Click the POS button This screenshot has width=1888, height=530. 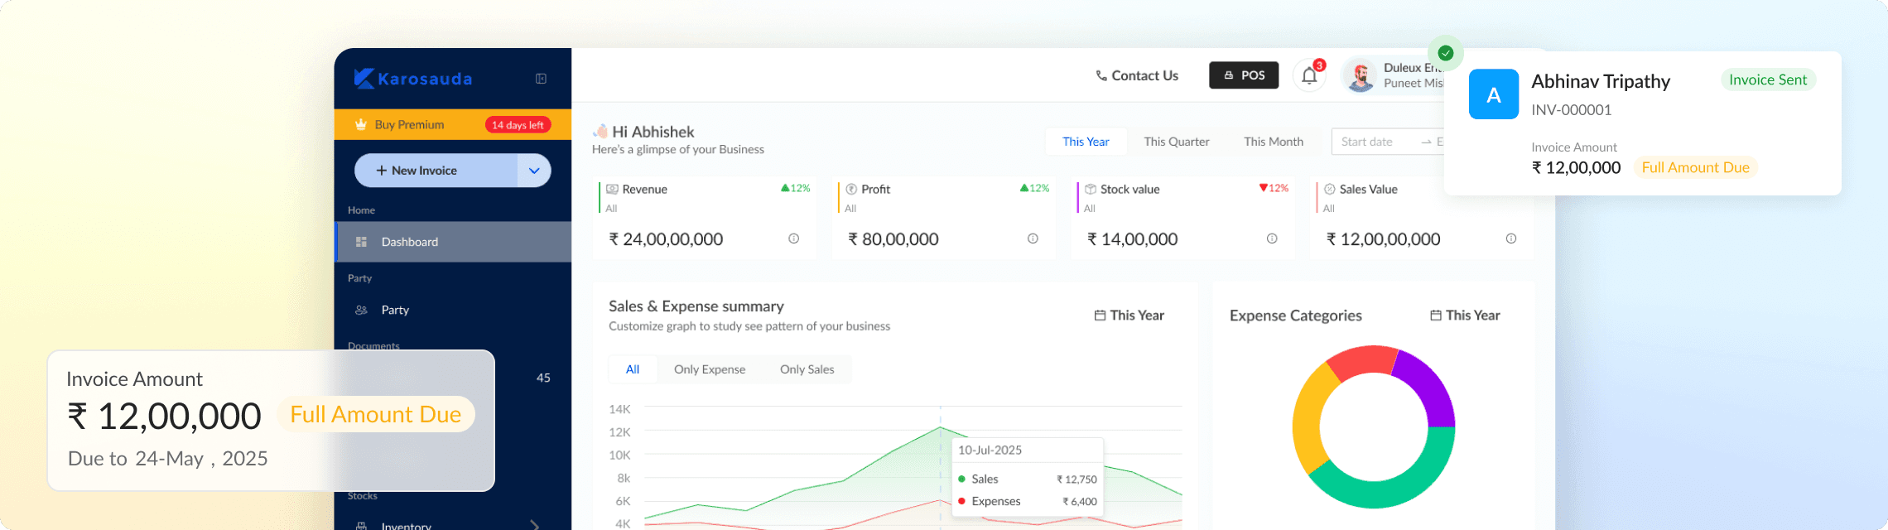click(x=1243, y=75)
